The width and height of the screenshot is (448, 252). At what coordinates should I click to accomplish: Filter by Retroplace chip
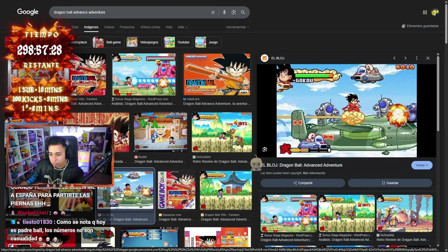pyautogui.click(x=79, y=42)
